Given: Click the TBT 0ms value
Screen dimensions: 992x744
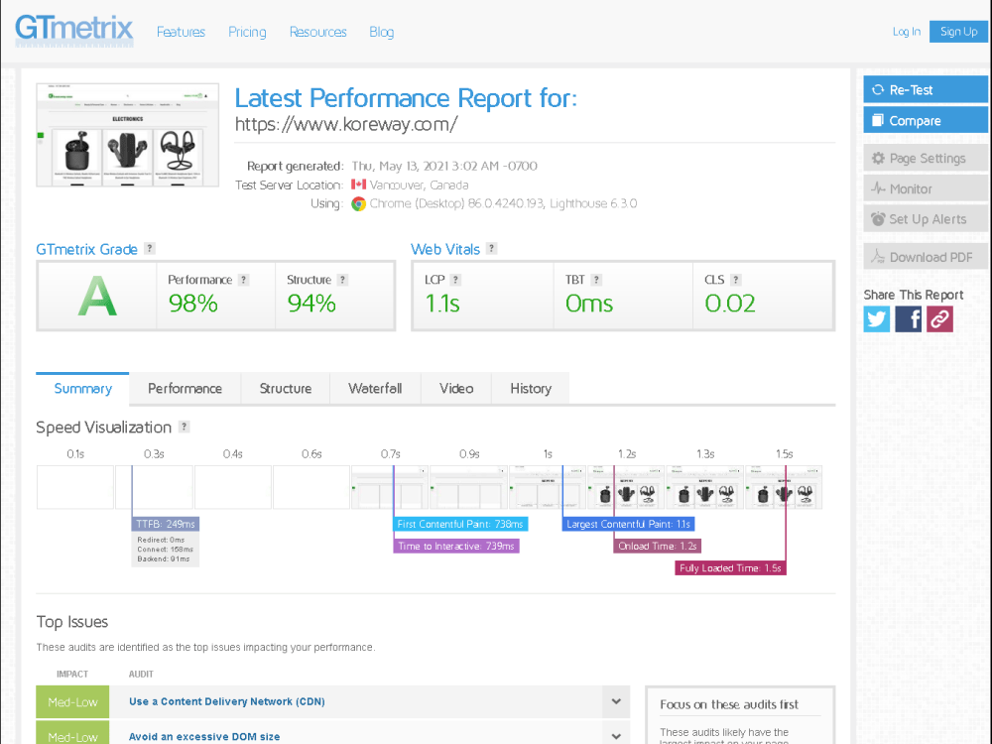Looking at the screenshot, I should [589, 304].
